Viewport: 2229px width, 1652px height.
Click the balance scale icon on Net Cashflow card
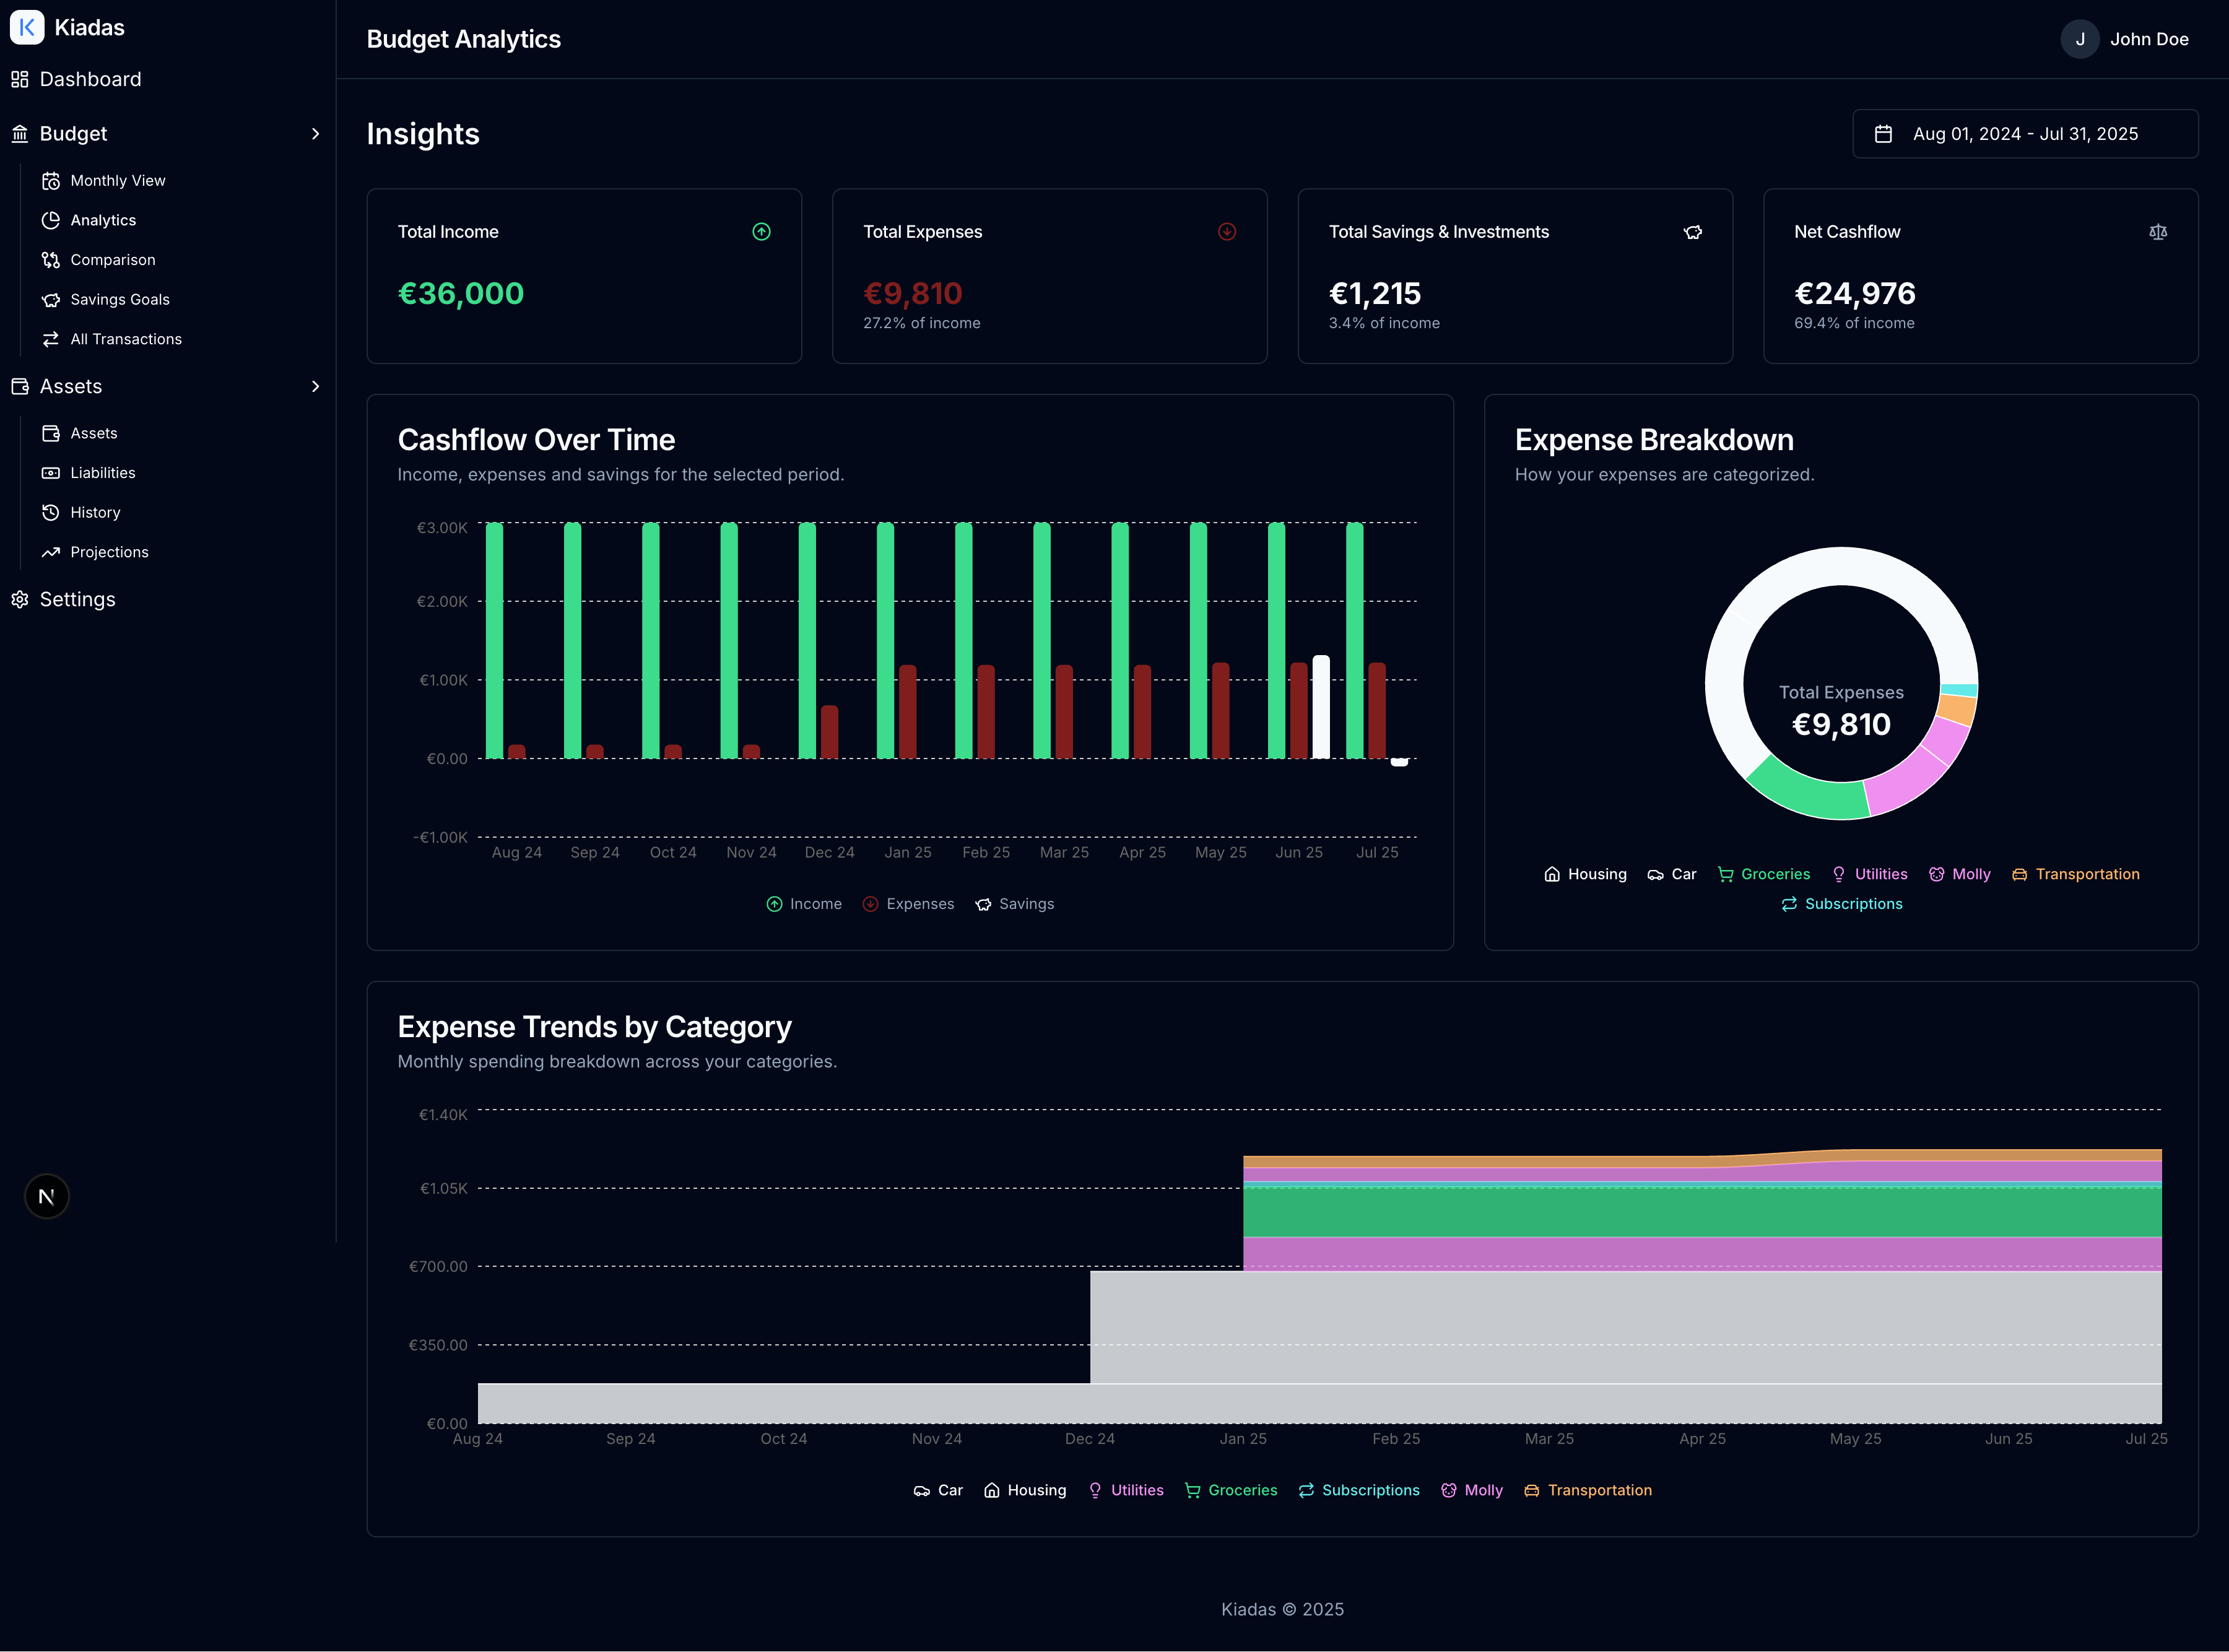[x=2157, y=231]
